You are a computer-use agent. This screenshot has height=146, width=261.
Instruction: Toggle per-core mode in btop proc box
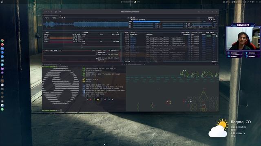click(186, 32)
